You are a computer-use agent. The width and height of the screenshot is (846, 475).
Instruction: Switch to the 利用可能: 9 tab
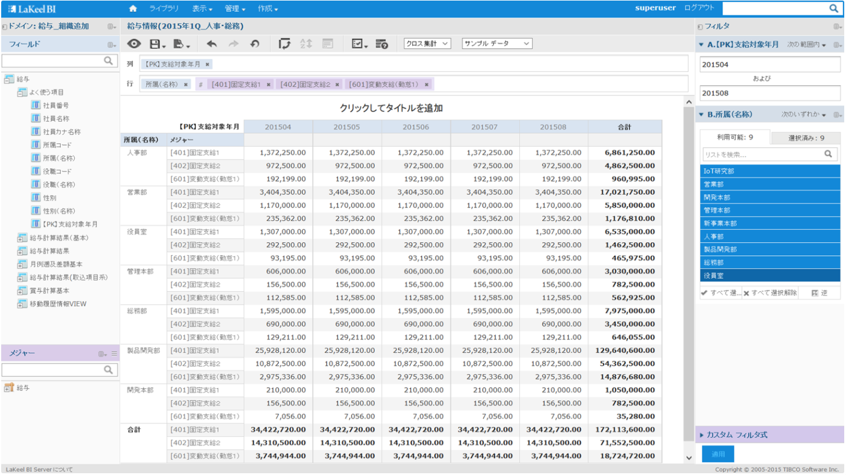tap(735, 137)
